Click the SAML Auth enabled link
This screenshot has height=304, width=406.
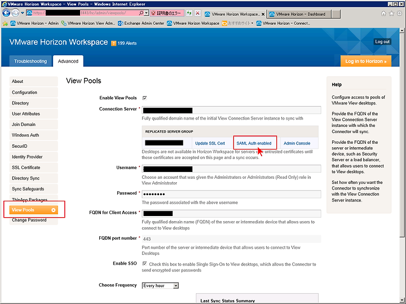click(x=254, y=143)
